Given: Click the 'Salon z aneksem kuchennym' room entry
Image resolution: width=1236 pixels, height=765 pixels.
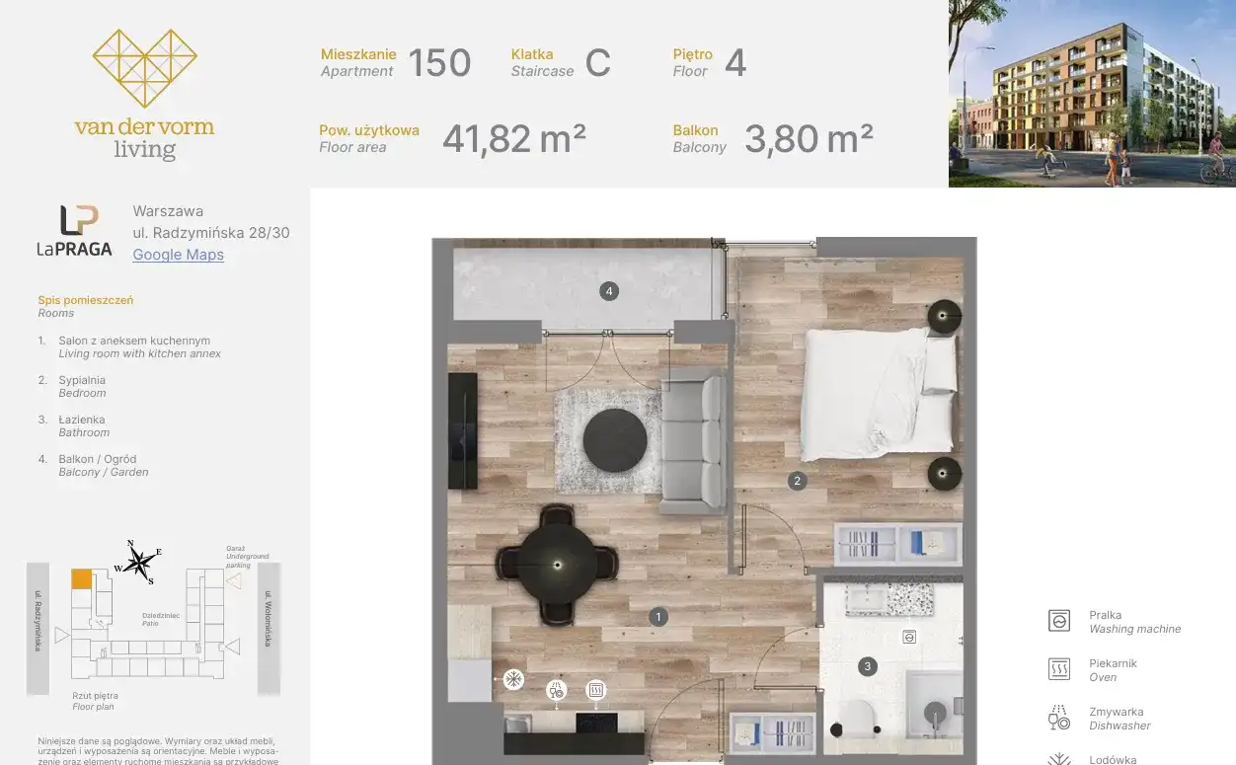Looking at the screenshot, I should tap(134, 341).
